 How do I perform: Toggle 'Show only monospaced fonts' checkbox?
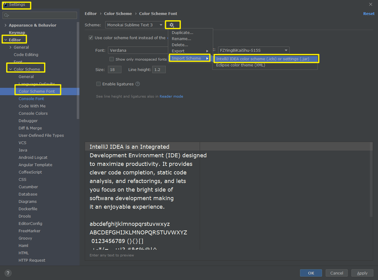112,59
